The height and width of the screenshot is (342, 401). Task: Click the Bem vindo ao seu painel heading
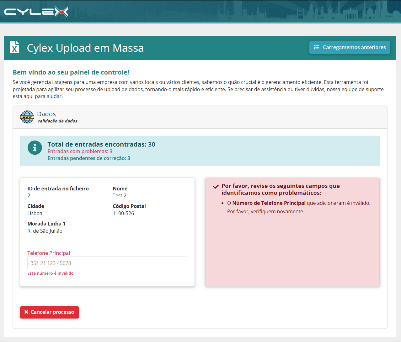pyautogui.click(x=71, y=72)
